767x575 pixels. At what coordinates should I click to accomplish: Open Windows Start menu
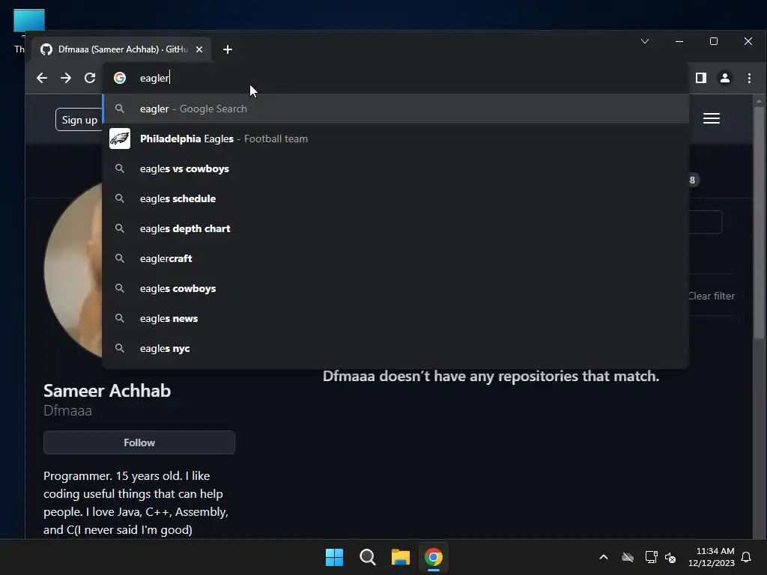tap(335, 557)
